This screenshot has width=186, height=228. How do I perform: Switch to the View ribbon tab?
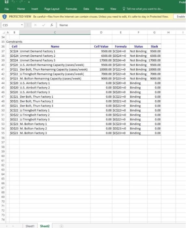(113, 9)
